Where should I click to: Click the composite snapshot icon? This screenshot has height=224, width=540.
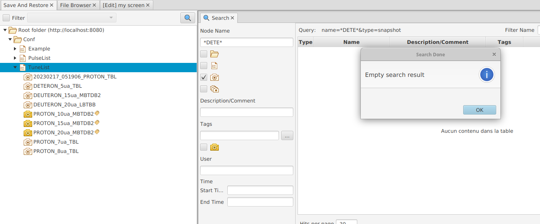click(214, 89)
